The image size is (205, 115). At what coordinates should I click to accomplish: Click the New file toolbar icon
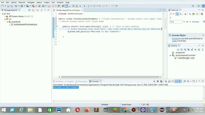pos(3,6)
